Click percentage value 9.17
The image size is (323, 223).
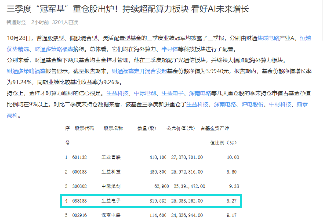[x=232, y=215]
